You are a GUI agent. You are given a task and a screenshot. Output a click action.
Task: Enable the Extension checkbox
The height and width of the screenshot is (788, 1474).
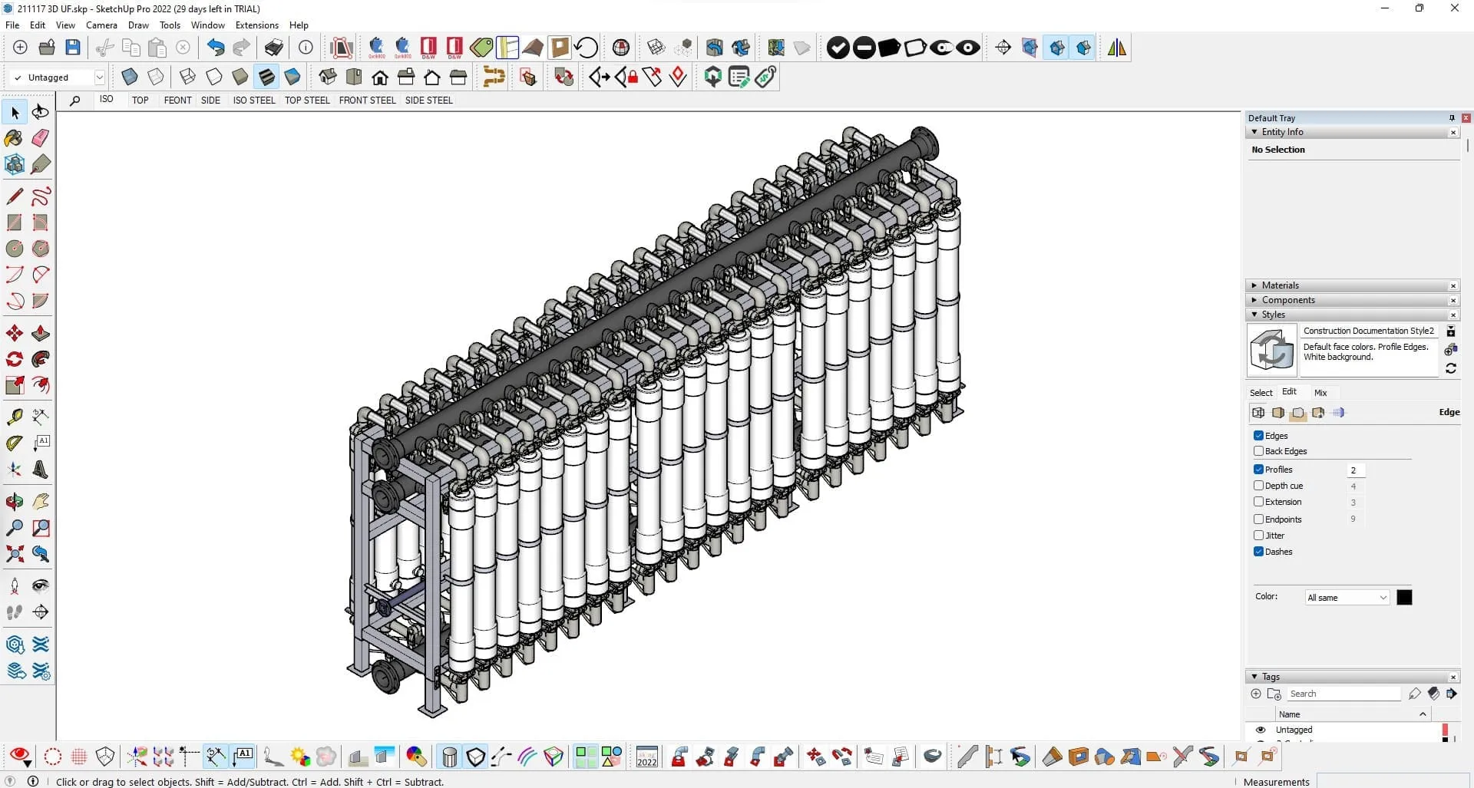pyautogui.click(x=1258, y=502)
